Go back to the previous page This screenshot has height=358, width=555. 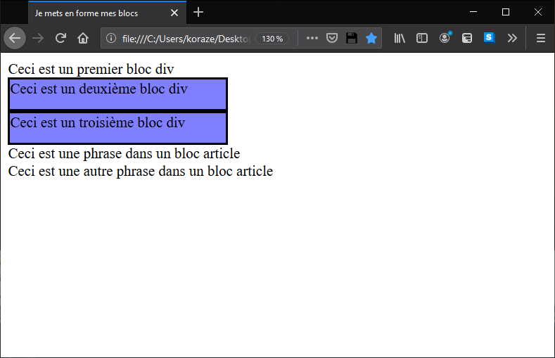tap(15, 38)
